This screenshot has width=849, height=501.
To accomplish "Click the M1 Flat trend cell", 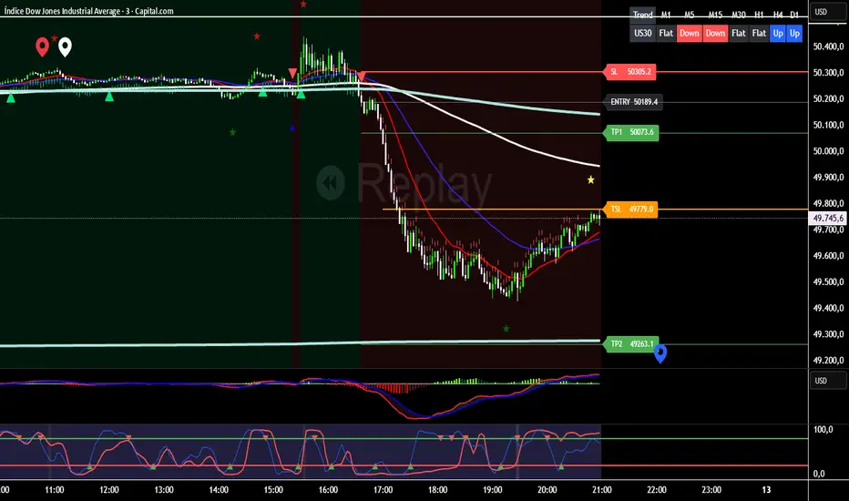I will (x=666, y=33).
